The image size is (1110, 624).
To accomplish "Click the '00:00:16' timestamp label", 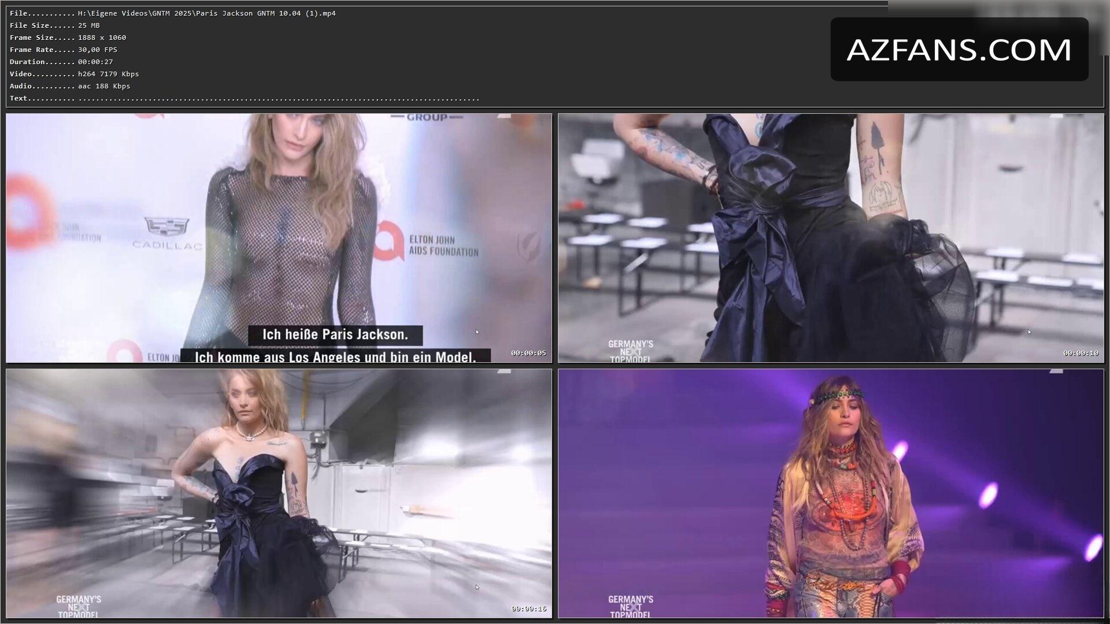I will (x=528, y=608).
